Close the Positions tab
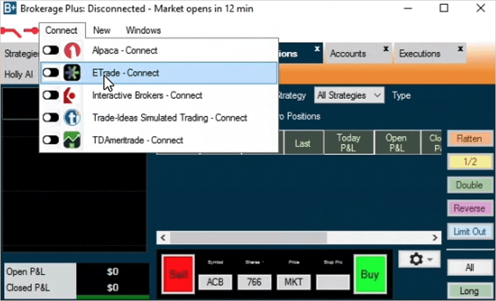This screenshot has height=301, width=496. click(317, 49)
